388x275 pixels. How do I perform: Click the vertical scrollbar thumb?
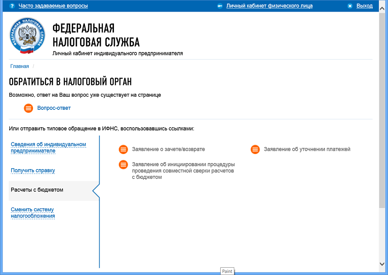pyautogui.click(x=382, y=110)
